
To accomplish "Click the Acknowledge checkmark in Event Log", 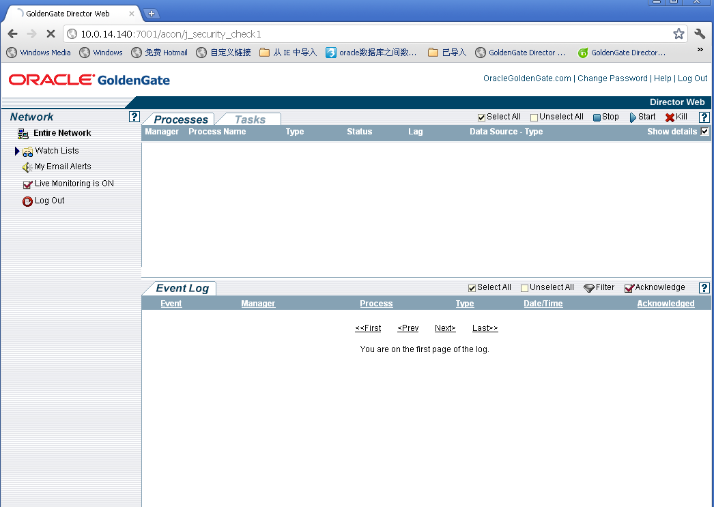I will 629,288.
